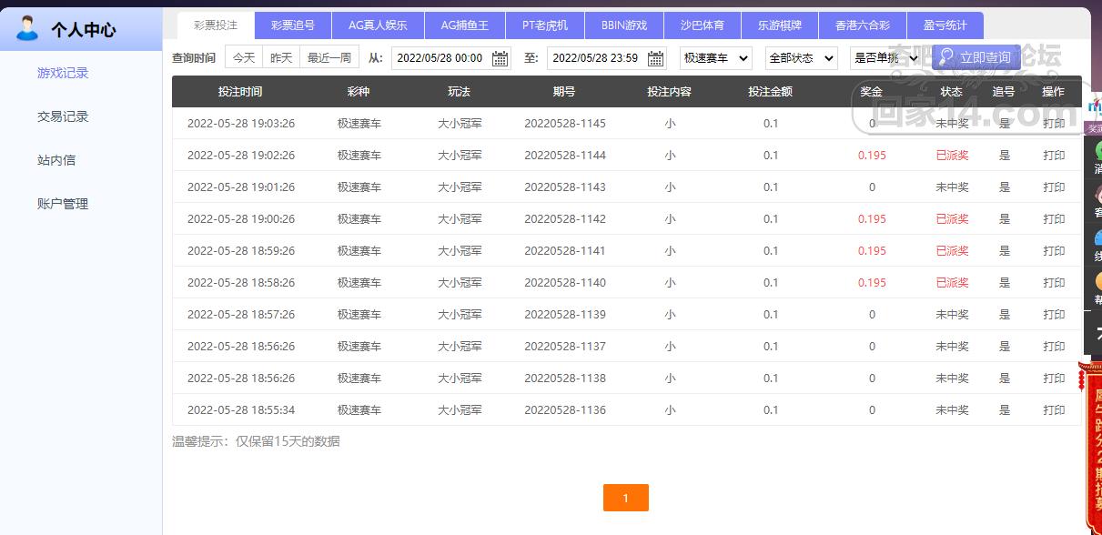Click the start datetime input field
This screenshot has width=1102, height=535.
point(441,58)
